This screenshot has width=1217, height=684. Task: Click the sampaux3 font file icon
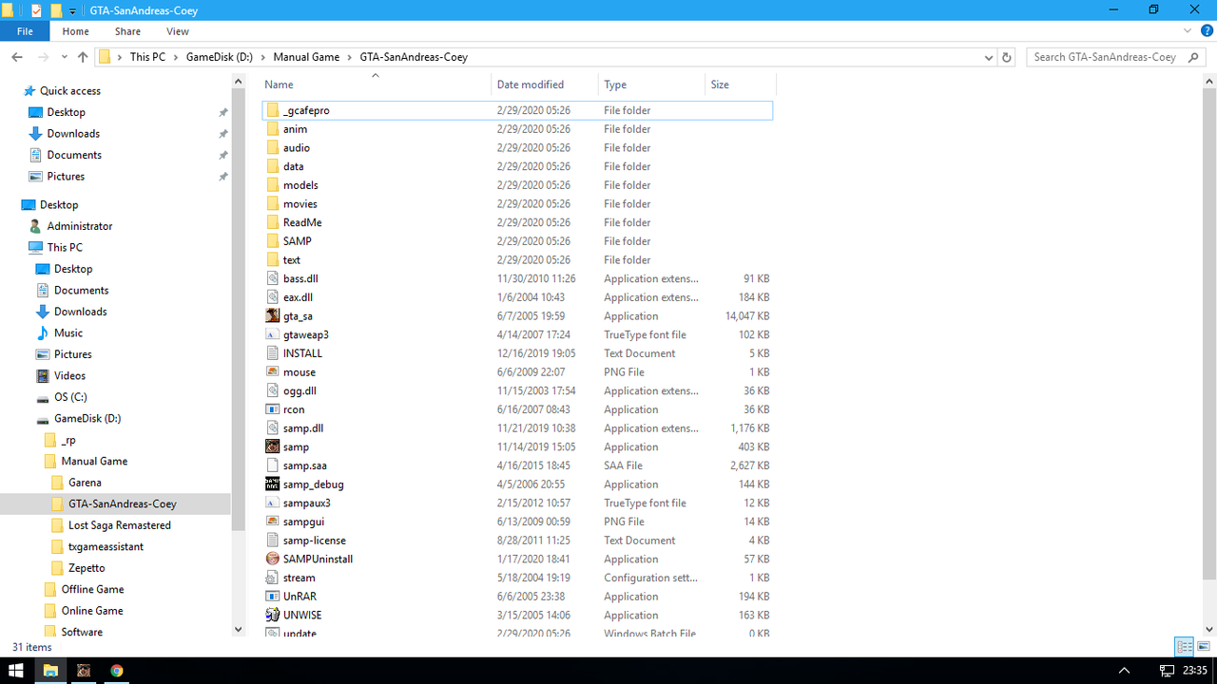(272, 503)
